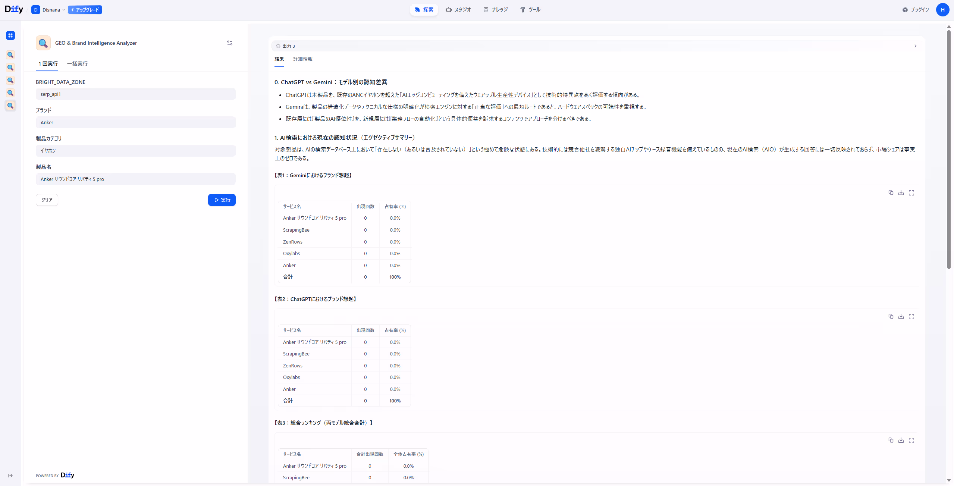Fullscreen the Gemini brand recall table

coord(911,192)
